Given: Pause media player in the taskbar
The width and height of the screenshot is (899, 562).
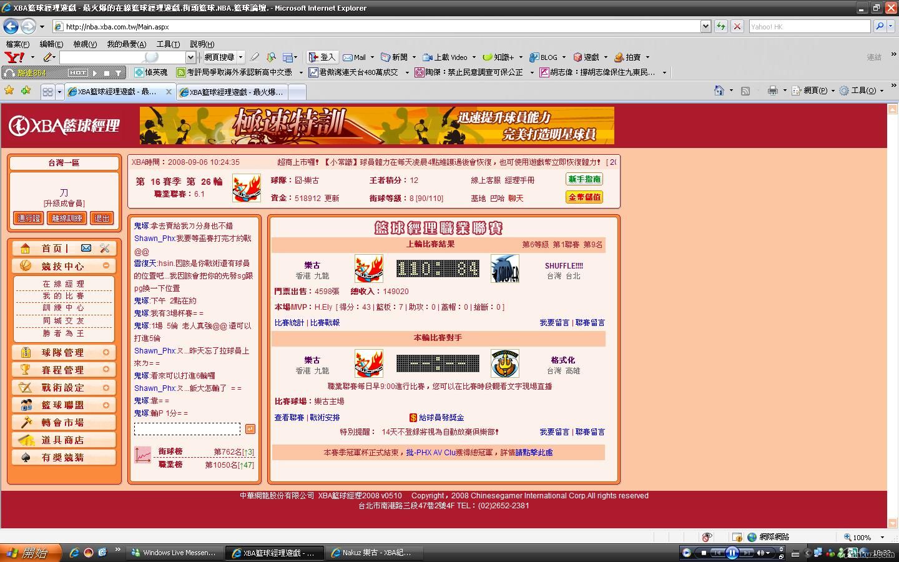Looking at the screenshot, I should click(732, 553).
